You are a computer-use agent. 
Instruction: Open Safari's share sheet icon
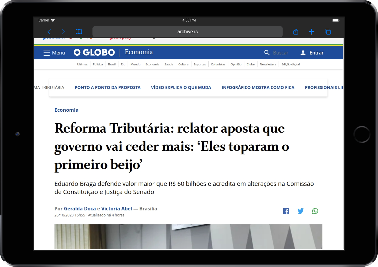tap(296, 31)
